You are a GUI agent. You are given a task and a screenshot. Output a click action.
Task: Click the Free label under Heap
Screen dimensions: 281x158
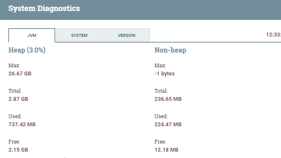pos(14,142)
